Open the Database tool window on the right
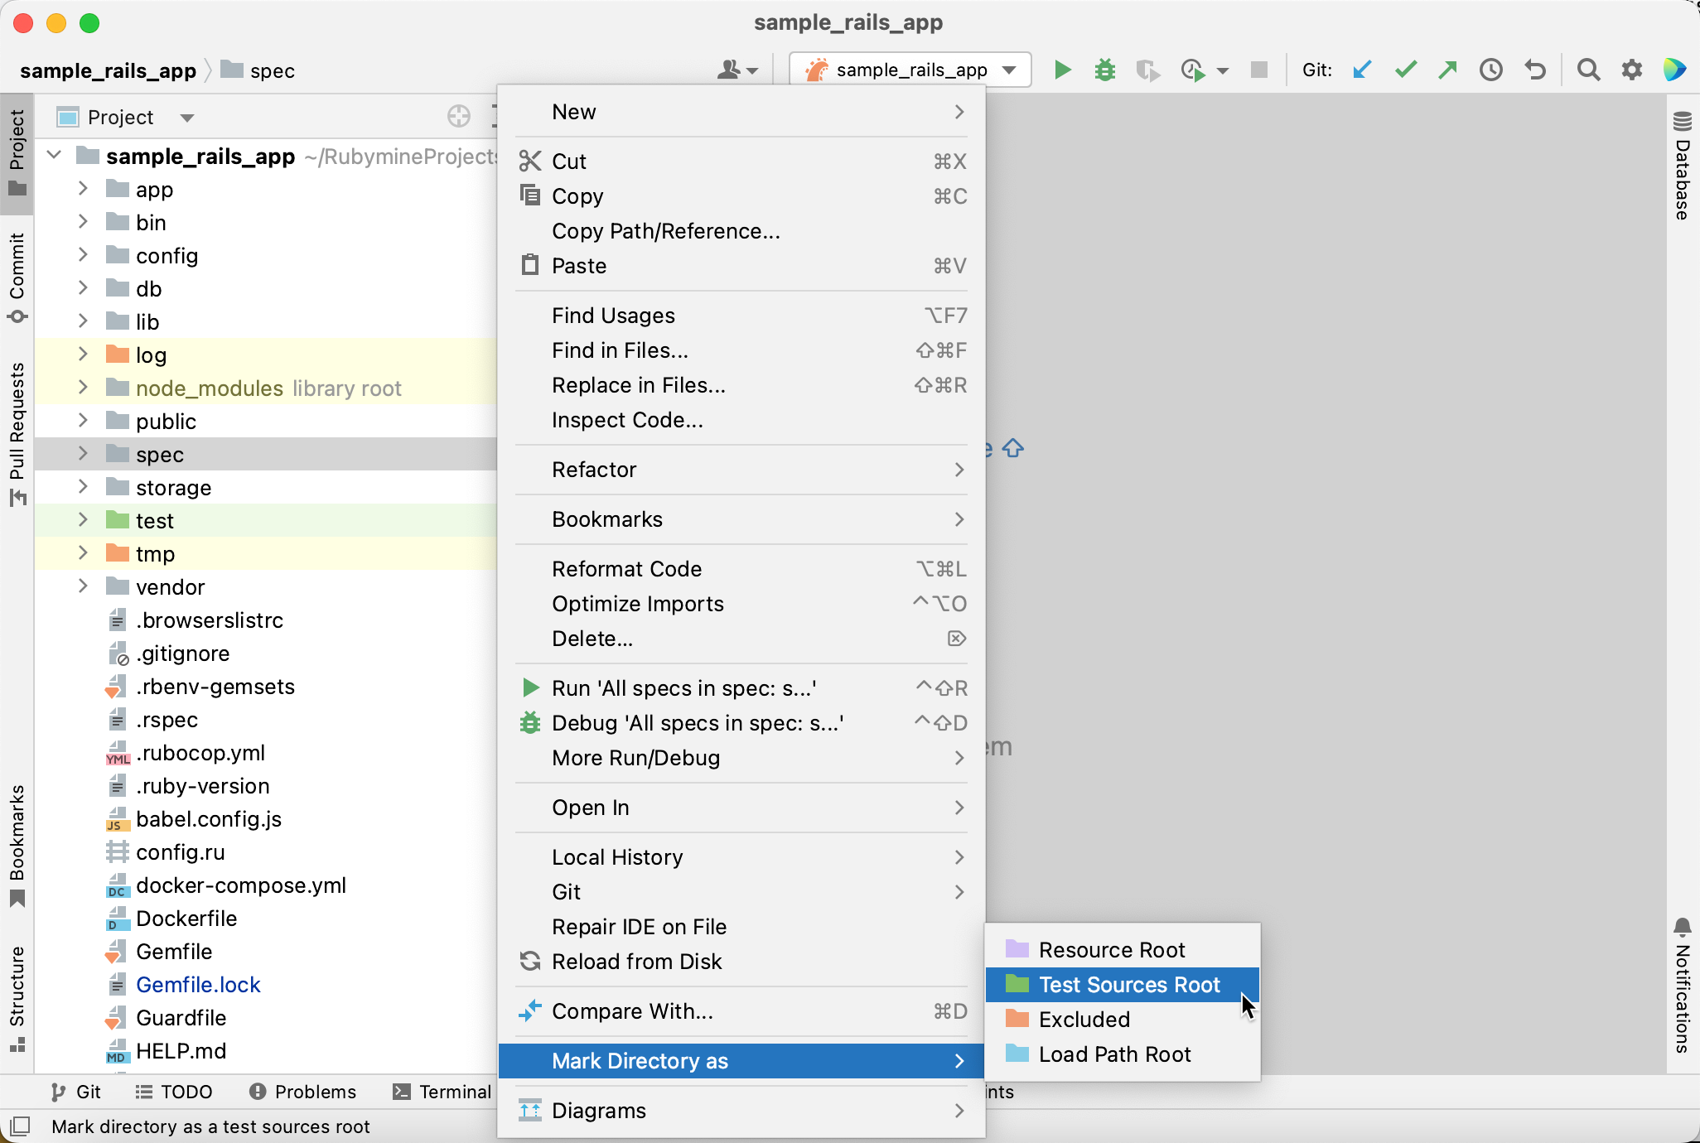Screen dimensions: 1700x1143 click(x=1681, y=166)
